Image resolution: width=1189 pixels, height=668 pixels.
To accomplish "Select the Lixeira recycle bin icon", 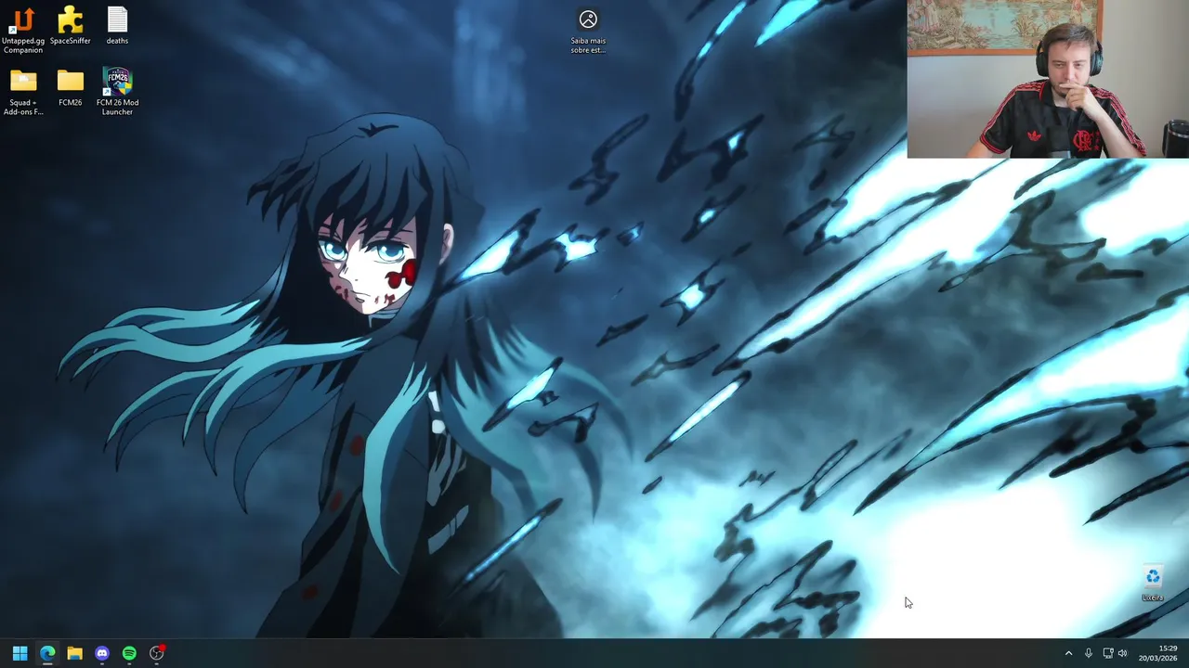I will tap(1153, 584).
